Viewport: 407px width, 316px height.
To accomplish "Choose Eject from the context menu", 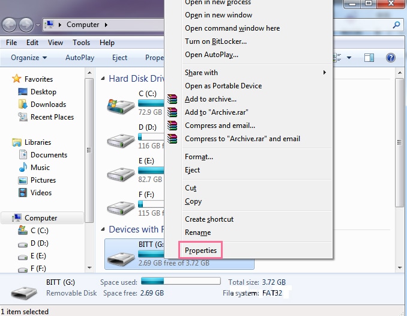I will [192, 170].
